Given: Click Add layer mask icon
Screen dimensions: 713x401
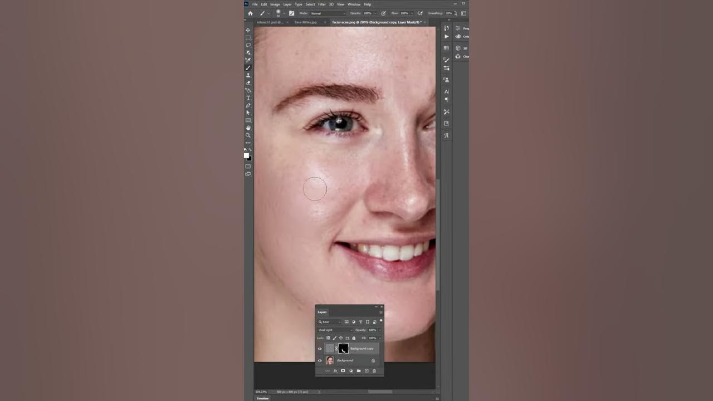Looking at the screenshot, I should [343, 371].
